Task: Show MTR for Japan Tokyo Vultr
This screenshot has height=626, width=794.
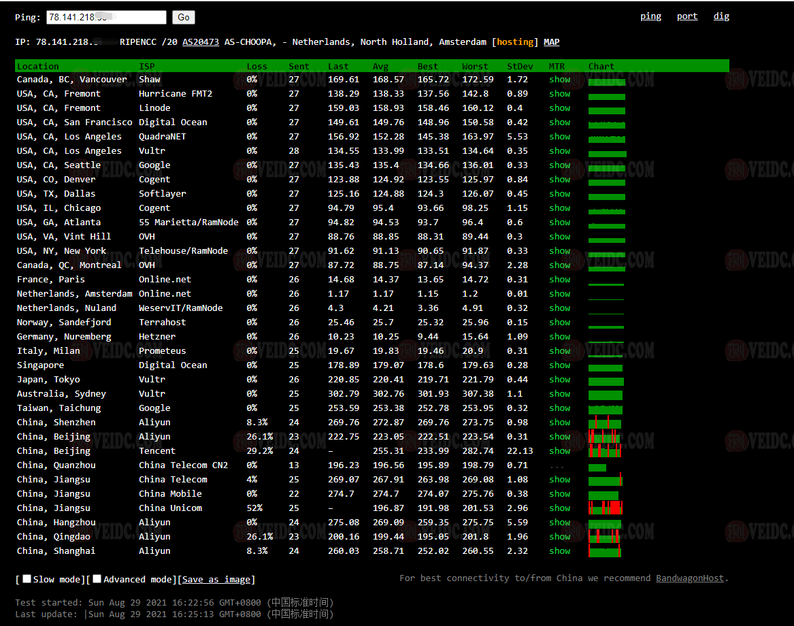Action: [x=559, y=380]
